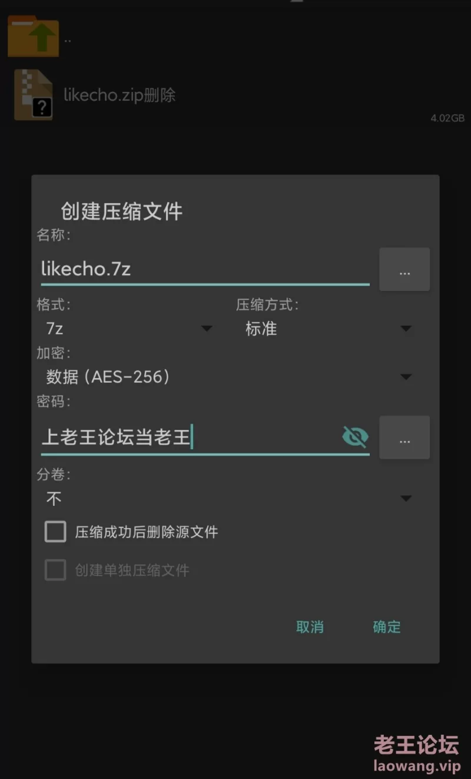Tap the '...' button next to password field
This screenshot has width=471, height=779.
(404, 437)
